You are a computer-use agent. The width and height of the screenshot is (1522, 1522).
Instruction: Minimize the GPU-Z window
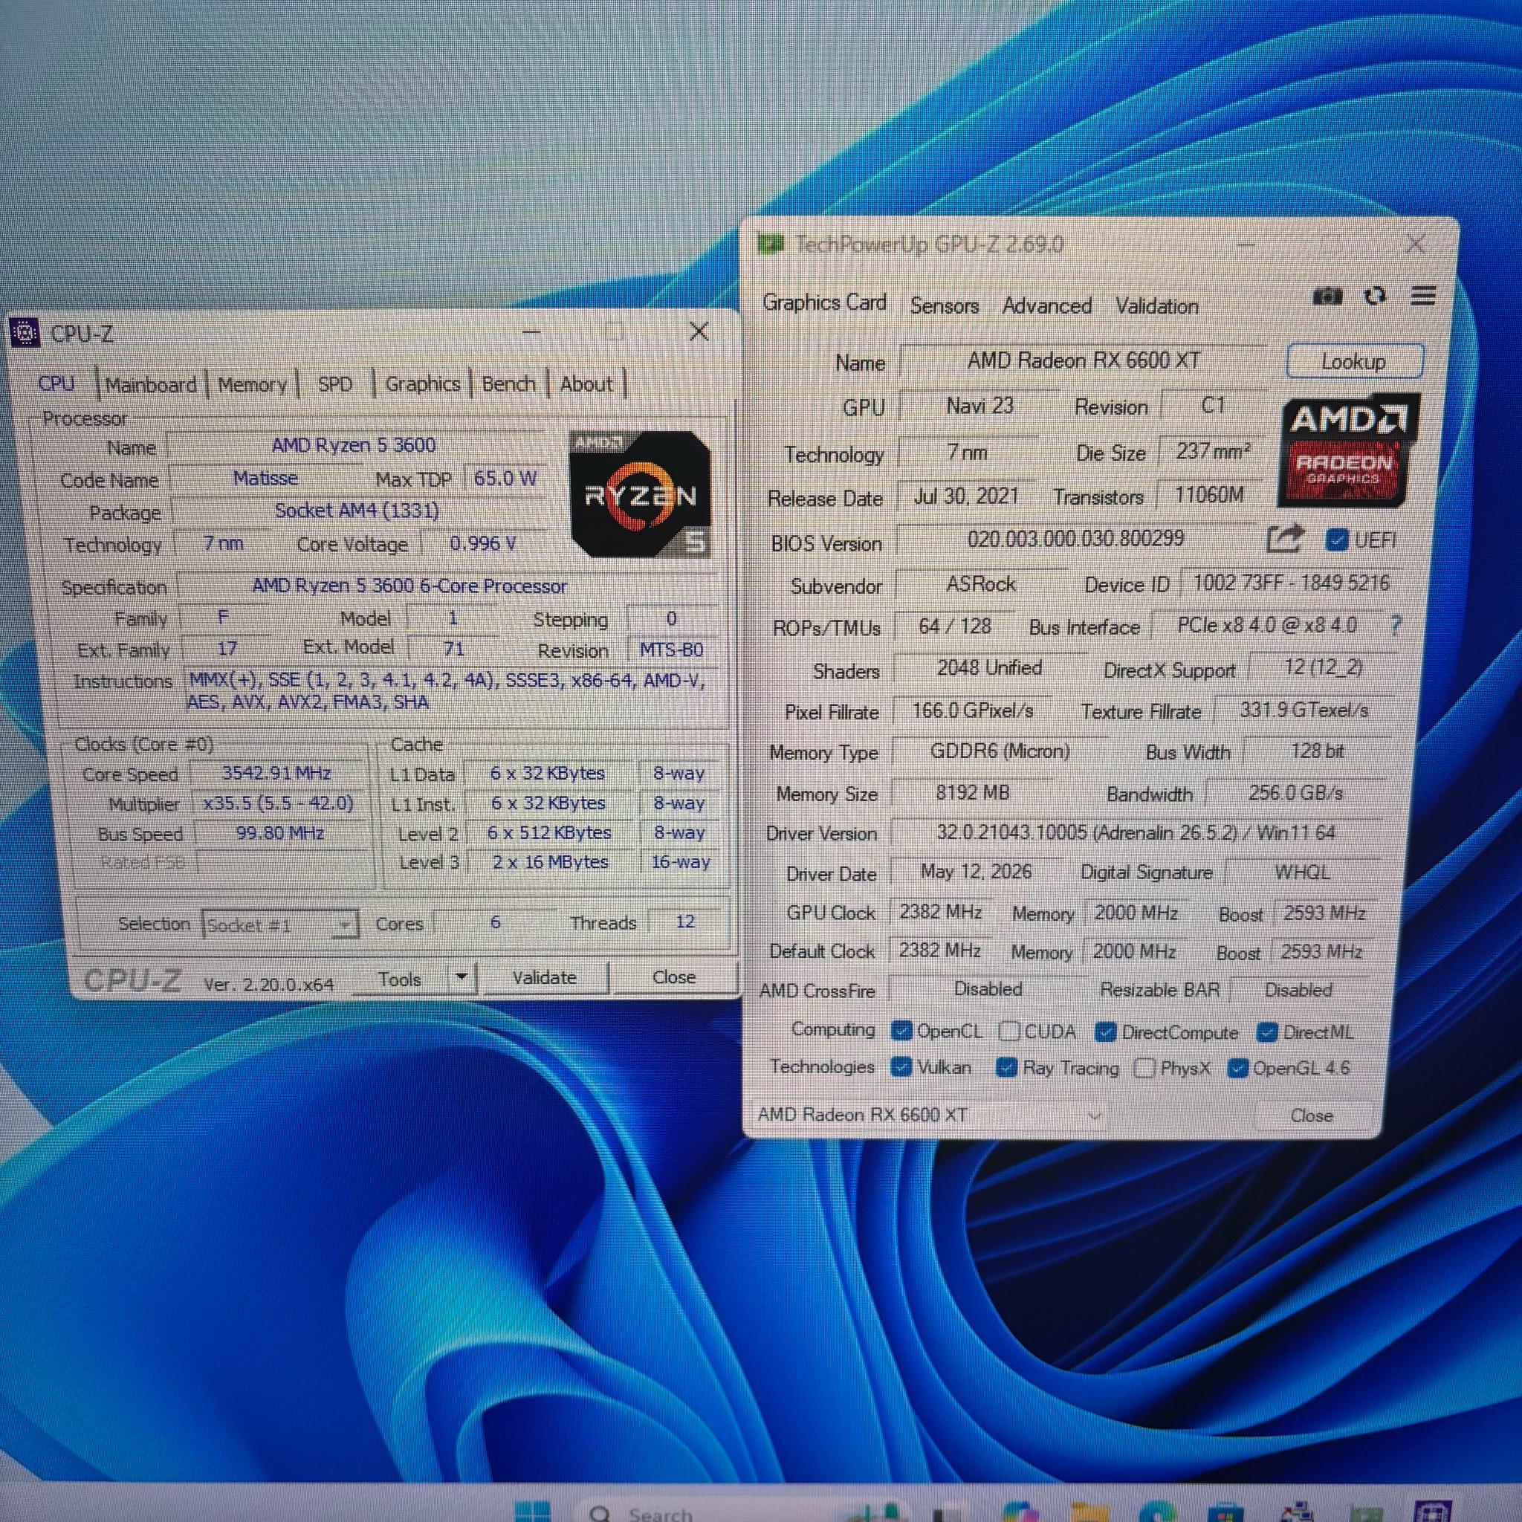coord(1246,245)
